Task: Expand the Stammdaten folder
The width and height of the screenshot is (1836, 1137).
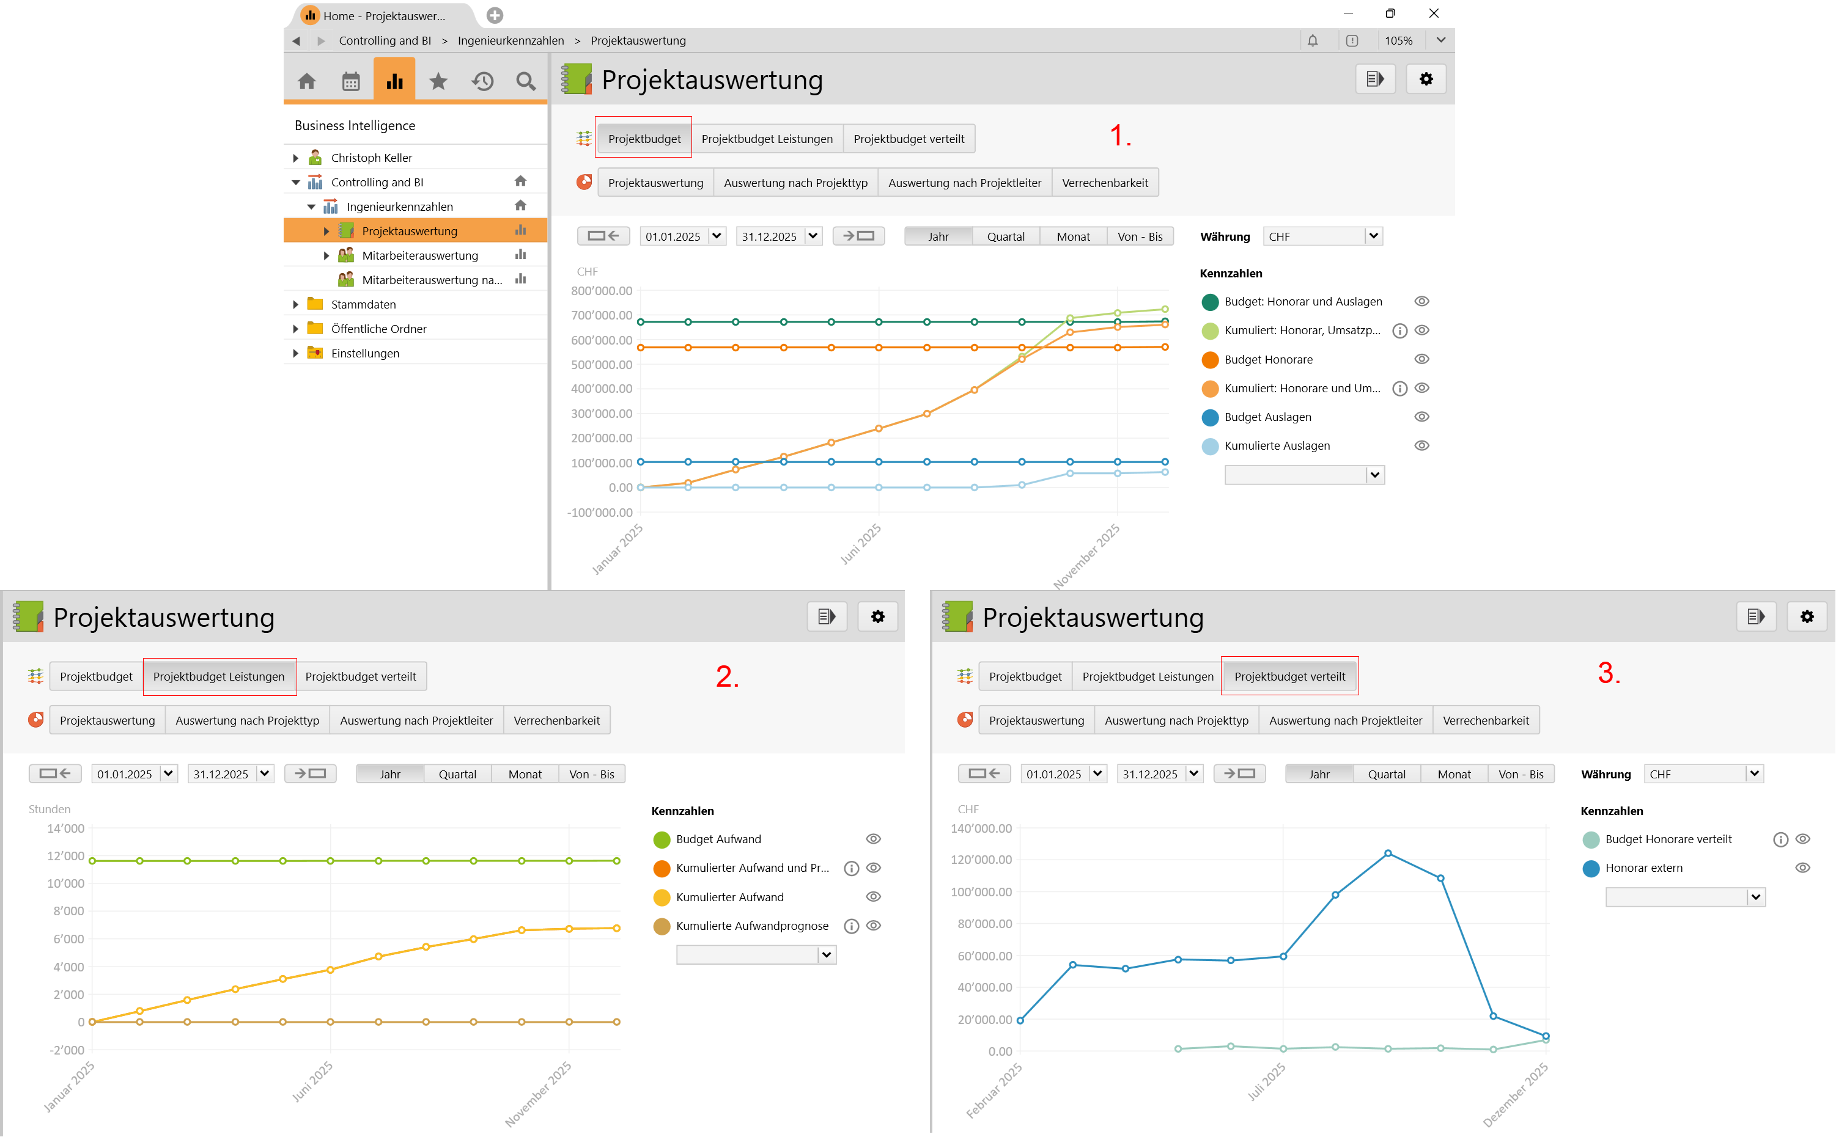Action: click(296, 304)
